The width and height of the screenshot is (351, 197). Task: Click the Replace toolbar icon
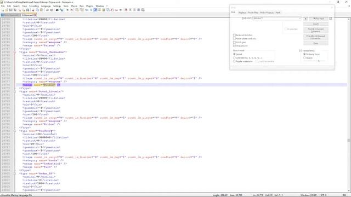(61, 10)
